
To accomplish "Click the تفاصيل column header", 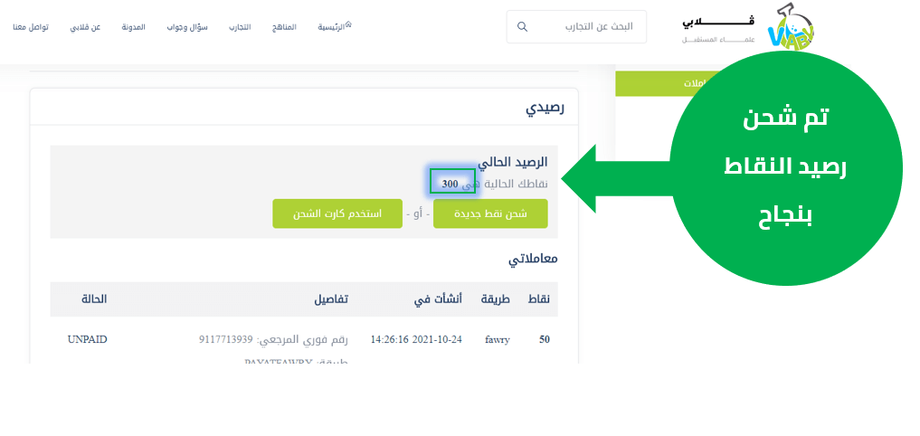I will (x=330, y=299).
